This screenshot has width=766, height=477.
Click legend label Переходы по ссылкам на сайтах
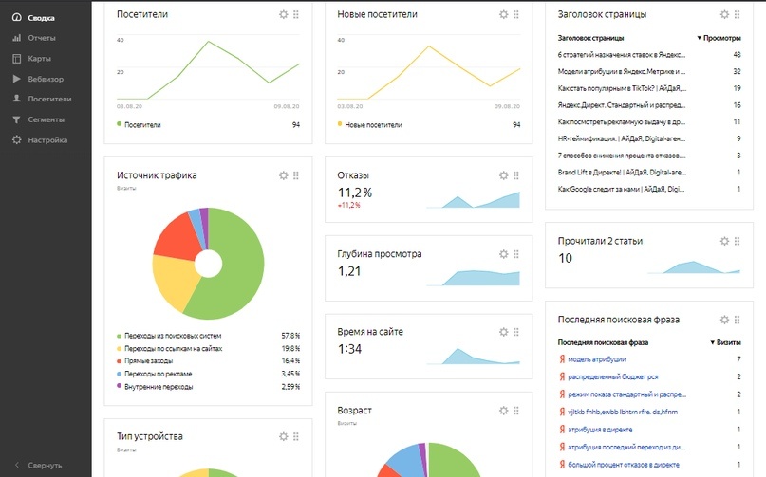coord(174,349)
